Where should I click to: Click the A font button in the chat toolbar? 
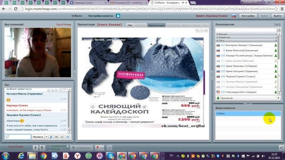point(62,137)
